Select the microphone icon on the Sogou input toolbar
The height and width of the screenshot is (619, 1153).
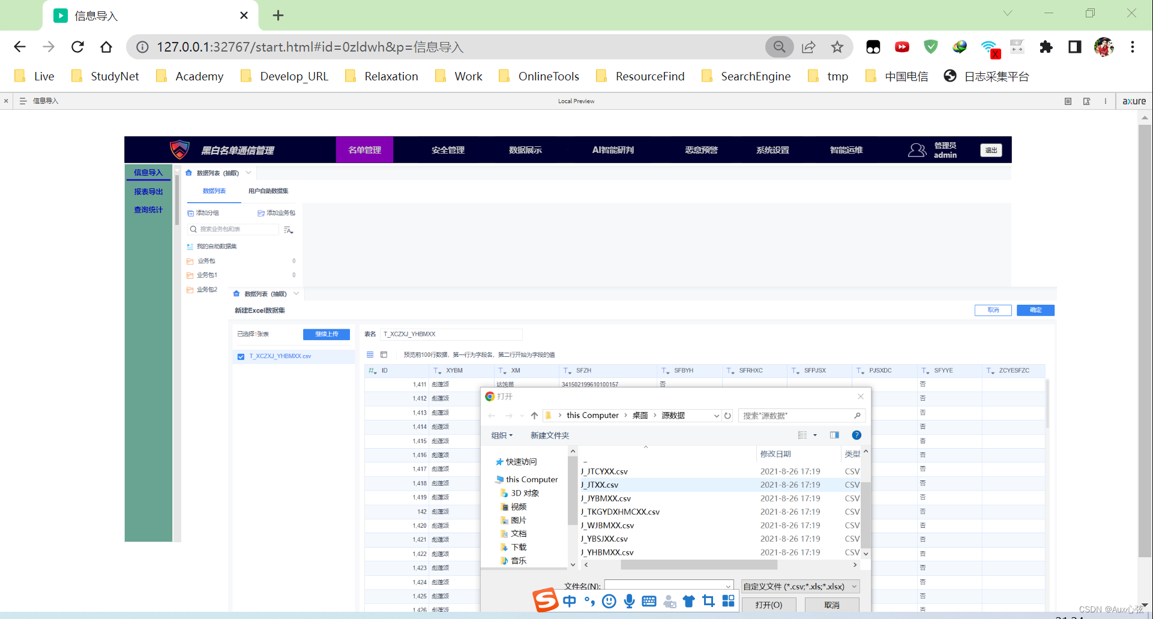pyautogui.click(x=629, y=601)
